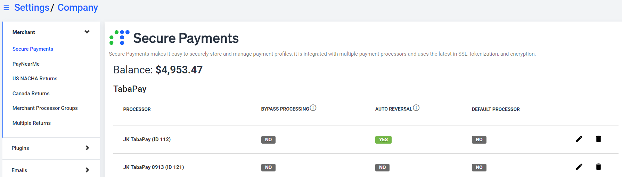622x177 pixels.
Task: Edit the JK TabaPay (ID 112) processor
Action: 579,139
